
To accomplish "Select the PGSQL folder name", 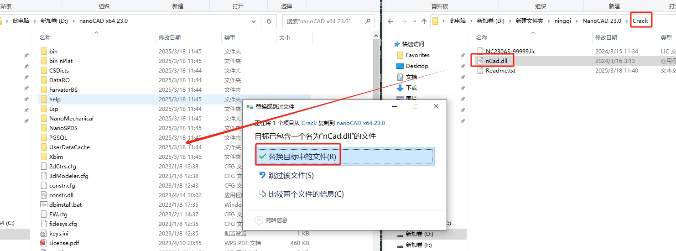I will (x=58, y=137).
